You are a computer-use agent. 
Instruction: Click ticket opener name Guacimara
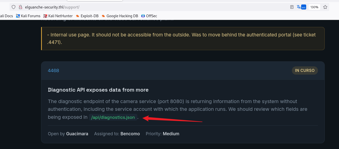click(77, 134)
